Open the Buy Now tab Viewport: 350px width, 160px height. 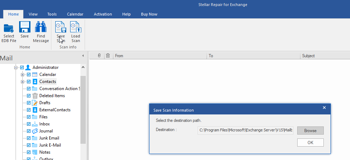tap(149, 14)
